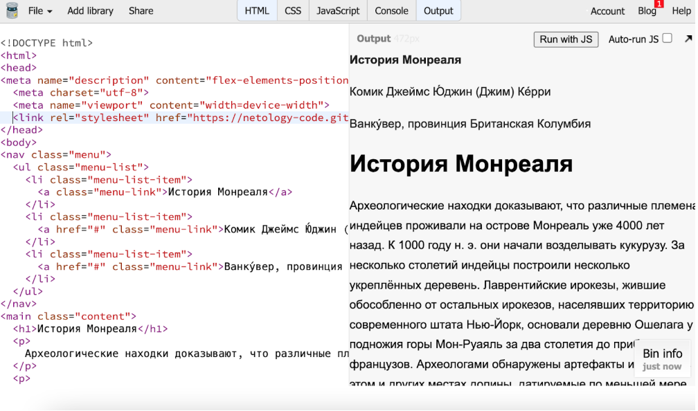The image size is (698, 411).
Task: Click the </nav> closing tag line
Action: pyautogui.click(x=19, y=304)
